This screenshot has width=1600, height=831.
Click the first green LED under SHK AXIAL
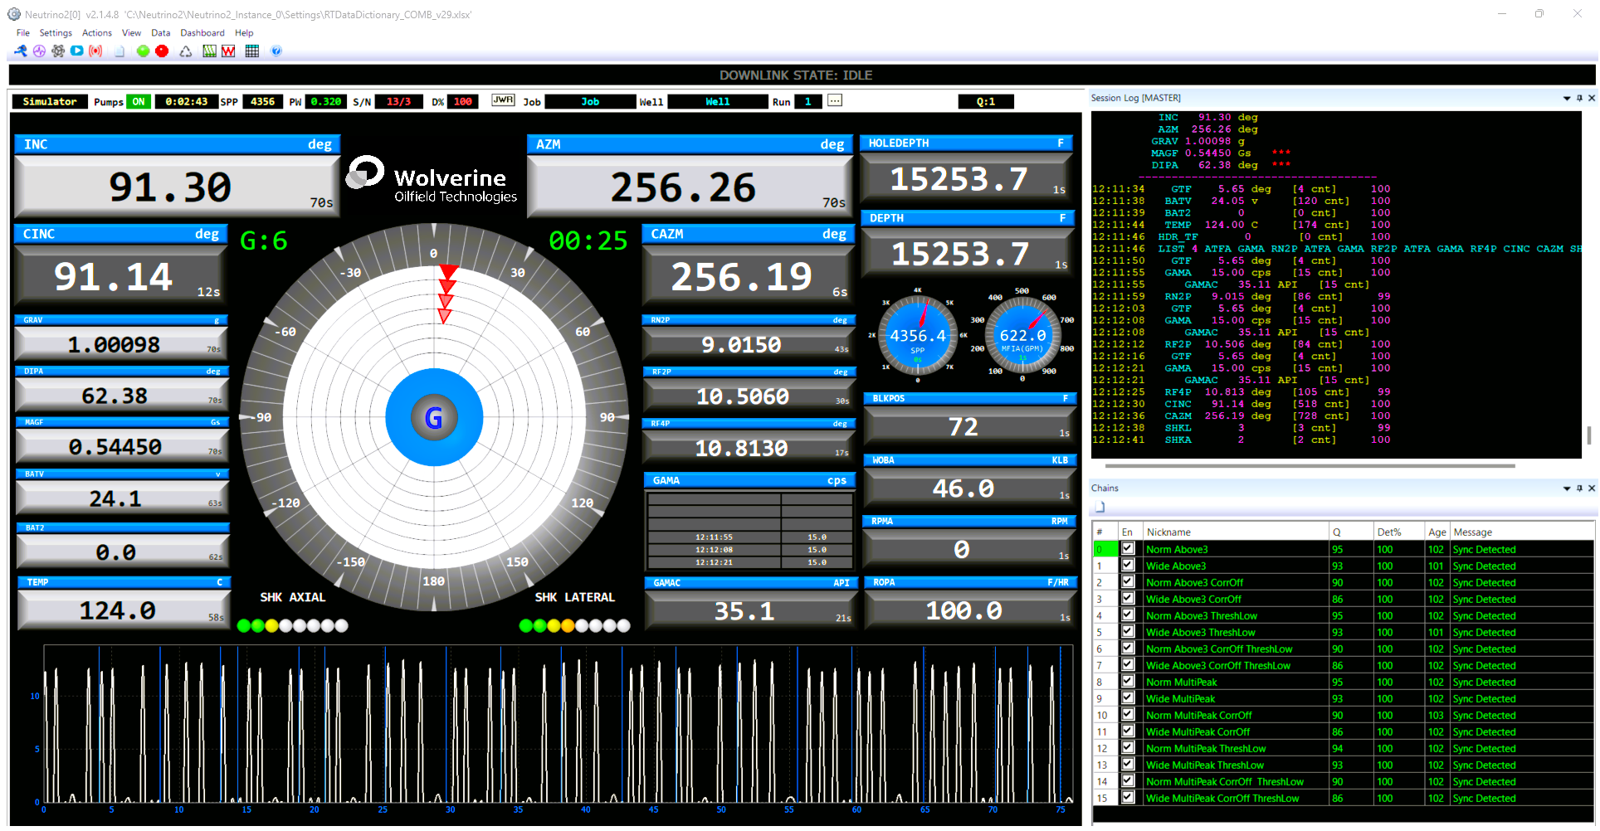coord(243,626)
